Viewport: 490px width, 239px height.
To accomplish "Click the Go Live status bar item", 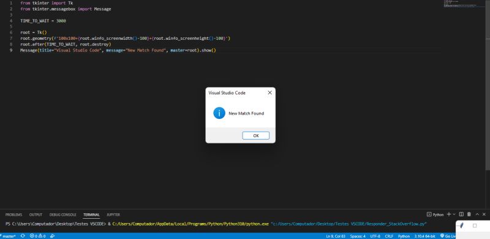I will (x=448, y=236).
